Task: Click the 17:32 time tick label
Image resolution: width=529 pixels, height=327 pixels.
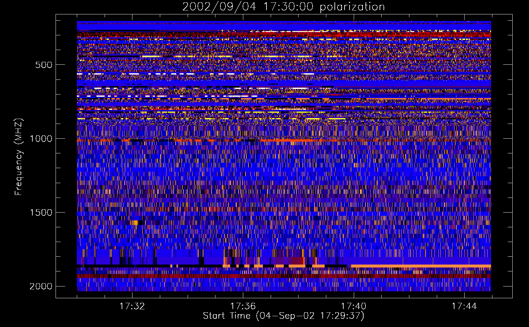Action: click(132, 306)
